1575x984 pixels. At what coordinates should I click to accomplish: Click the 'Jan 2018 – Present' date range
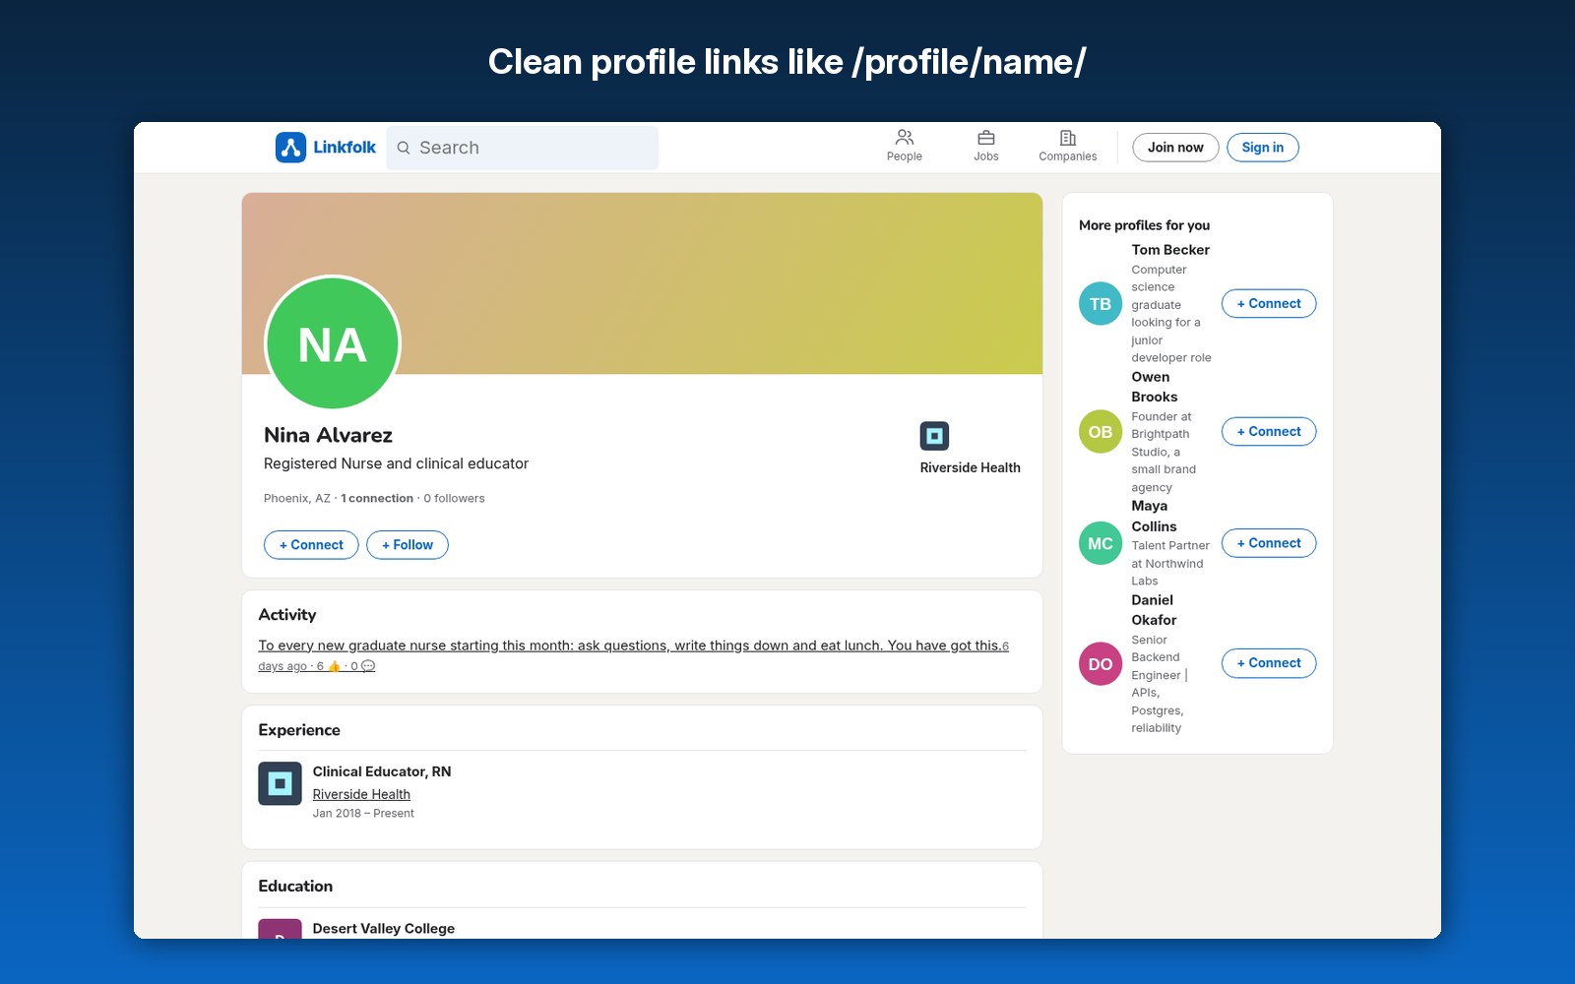(x=363, y=814)
